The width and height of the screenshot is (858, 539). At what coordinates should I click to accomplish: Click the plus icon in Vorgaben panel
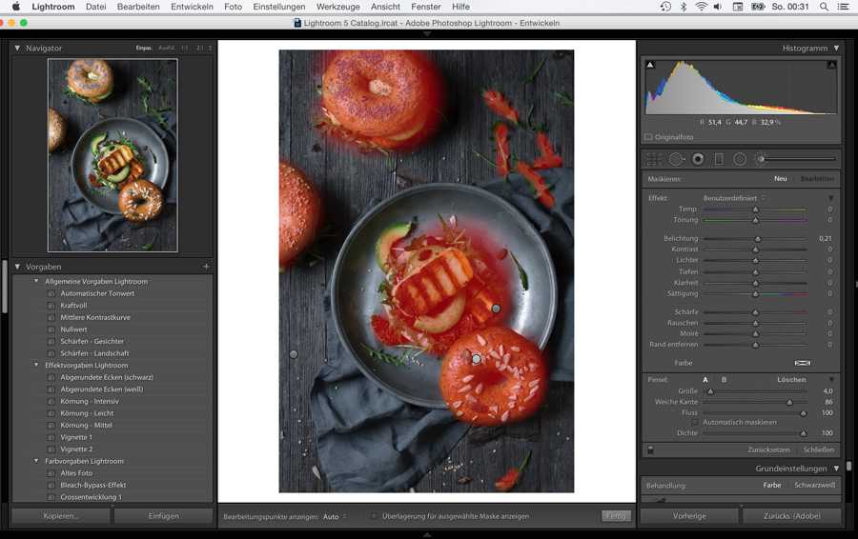(x=206, y=267)
